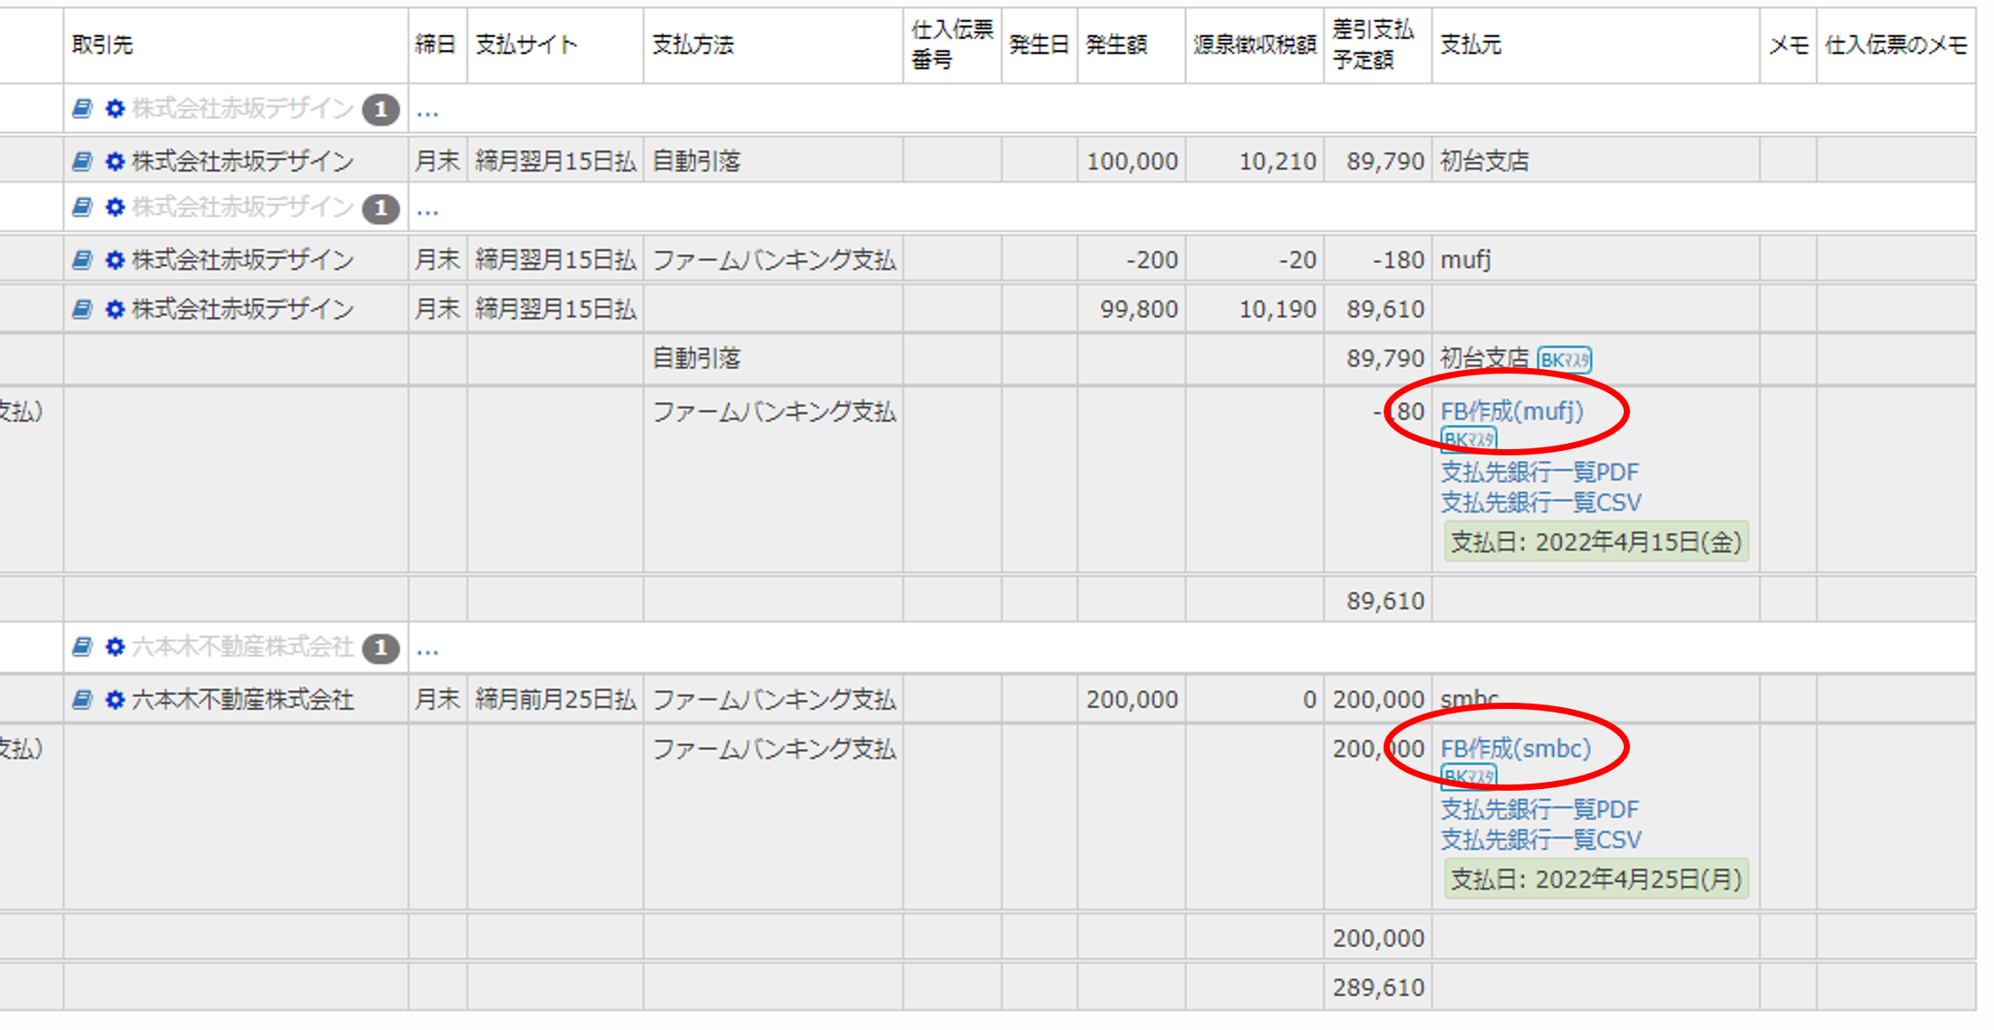Select the 99,800 amount cell

(1131, 309)
